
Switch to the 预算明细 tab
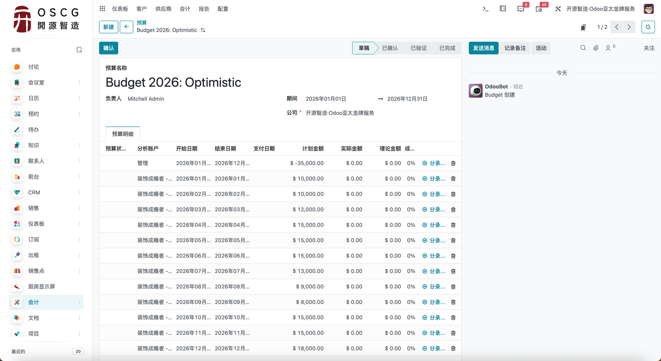[122, 134]
